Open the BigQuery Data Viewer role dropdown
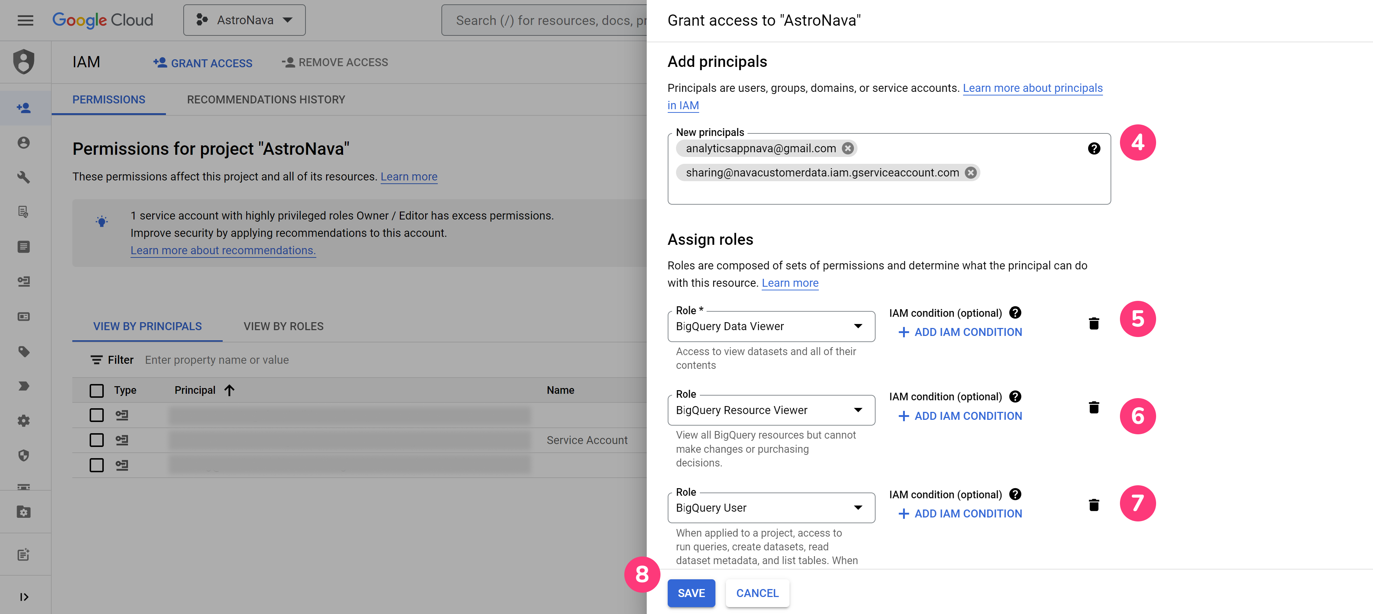The image size is (1373, 614). (771, 327)
